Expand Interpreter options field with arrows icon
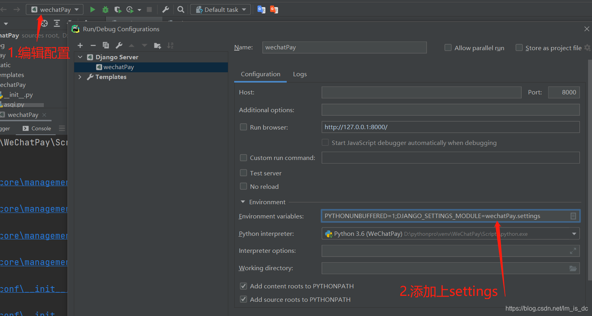Screen dimensions: 592x316 point(573,251)
